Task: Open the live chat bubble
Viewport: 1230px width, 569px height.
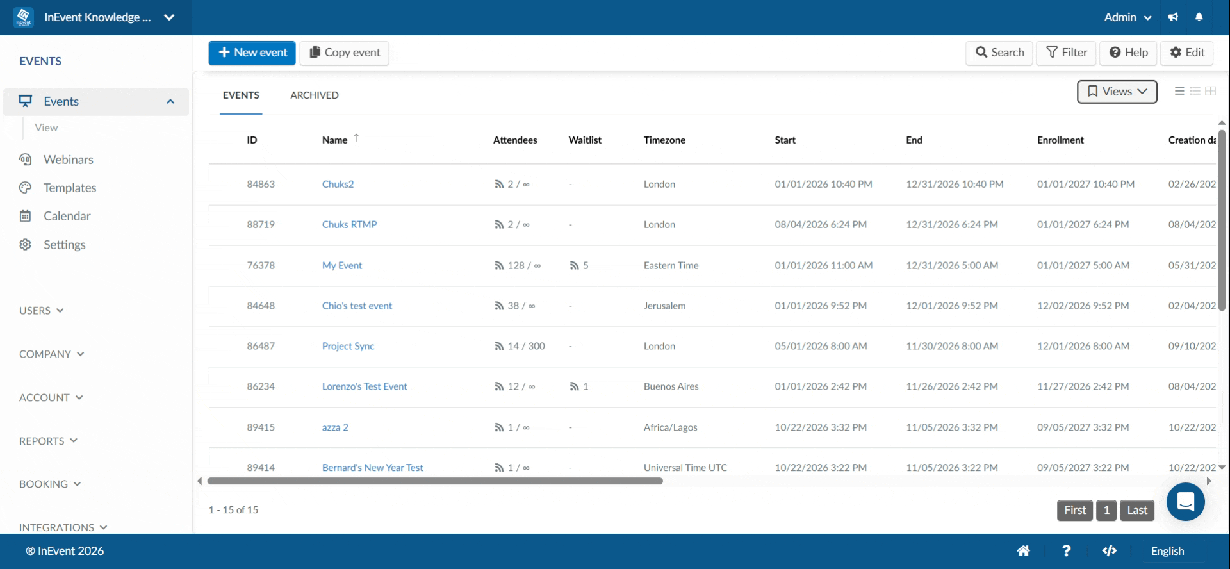Action: tap(1186, 502)
